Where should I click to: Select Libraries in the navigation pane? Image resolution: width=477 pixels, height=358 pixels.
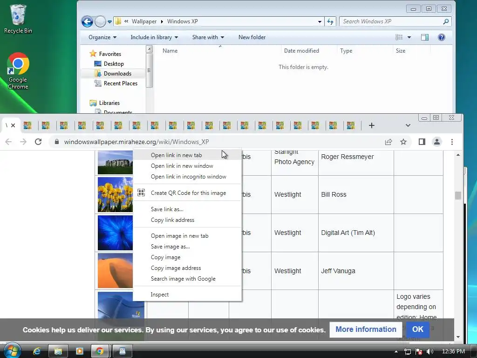click(109, 103)
